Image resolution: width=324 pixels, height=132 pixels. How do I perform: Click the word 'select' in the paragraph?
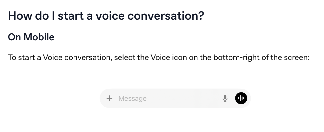click(x=125, y=58)
